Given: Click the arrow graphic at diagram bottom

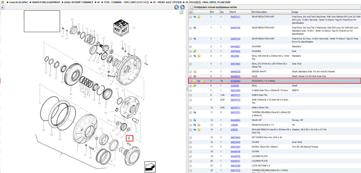Looking at the screenshot, I should [x=151, y=166].
